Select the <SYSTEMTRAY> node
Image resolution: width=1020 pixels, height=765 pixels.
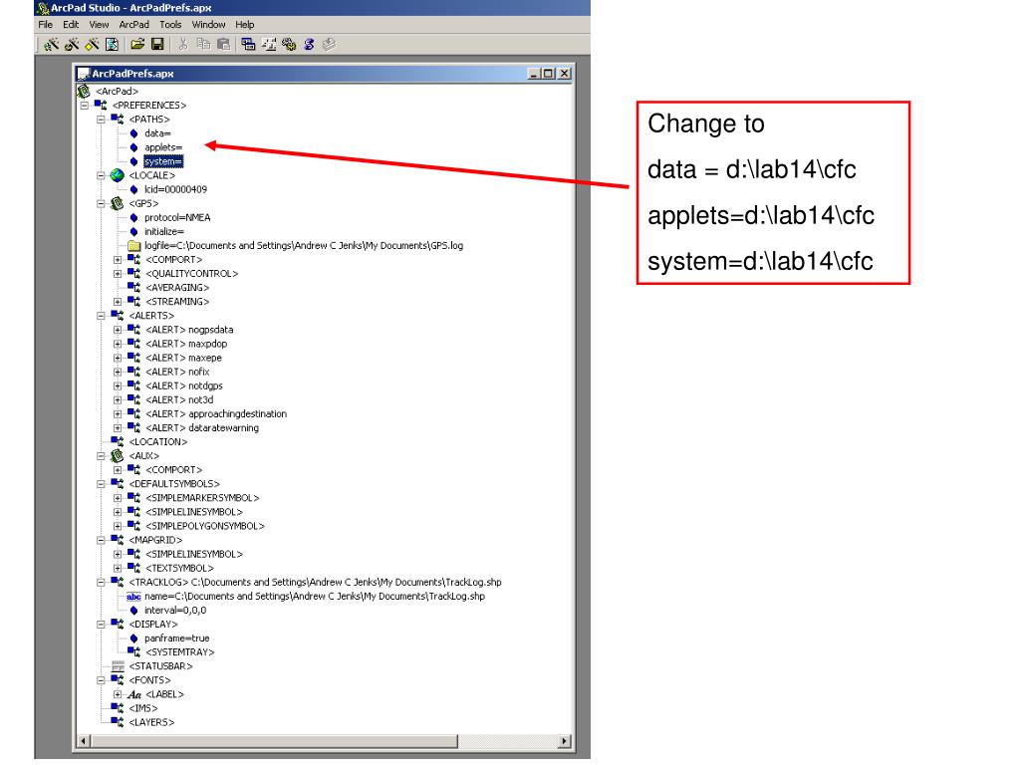coord(180,652)
